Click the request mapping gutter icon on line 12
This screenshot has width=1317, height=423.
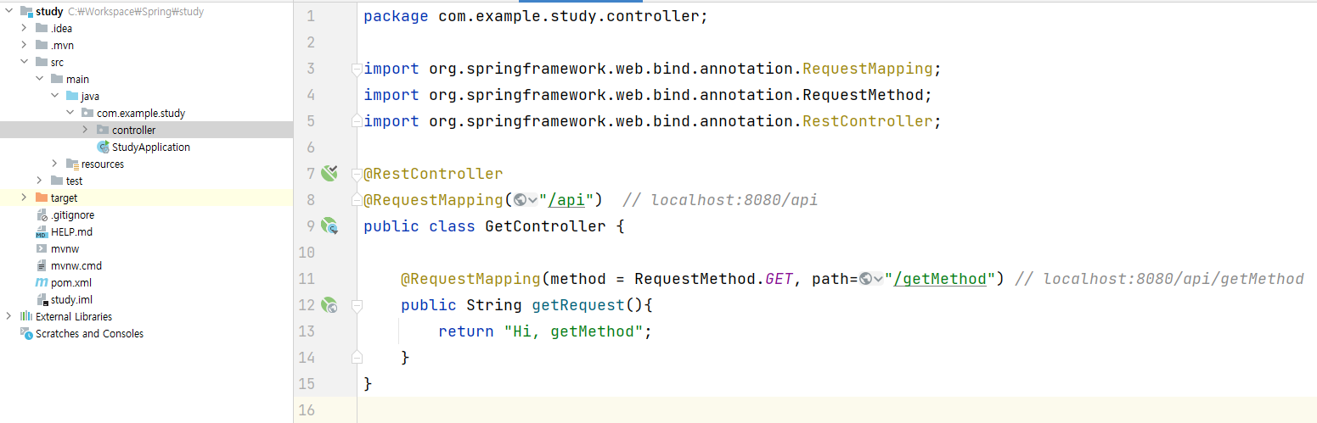(x=330, y=305)
